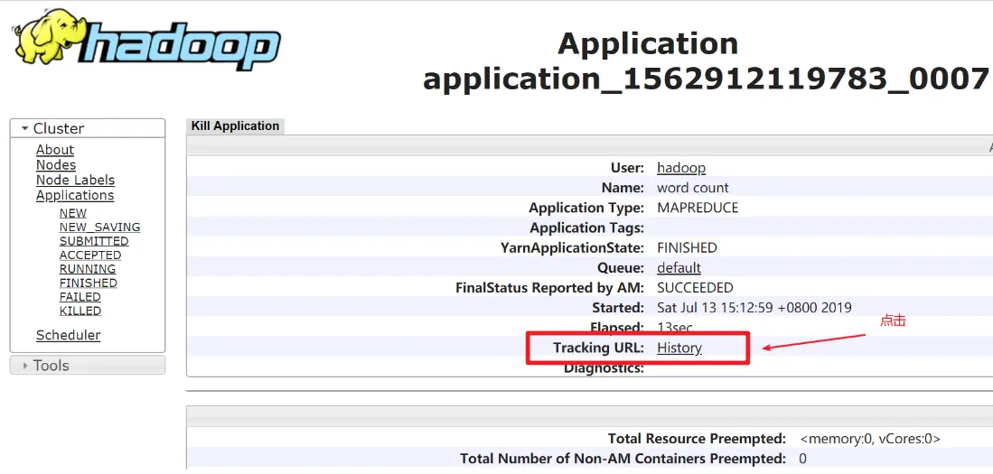Click the Hadoop elephant logo
This screenshot has width=993, height=474.
pos(147,39)
